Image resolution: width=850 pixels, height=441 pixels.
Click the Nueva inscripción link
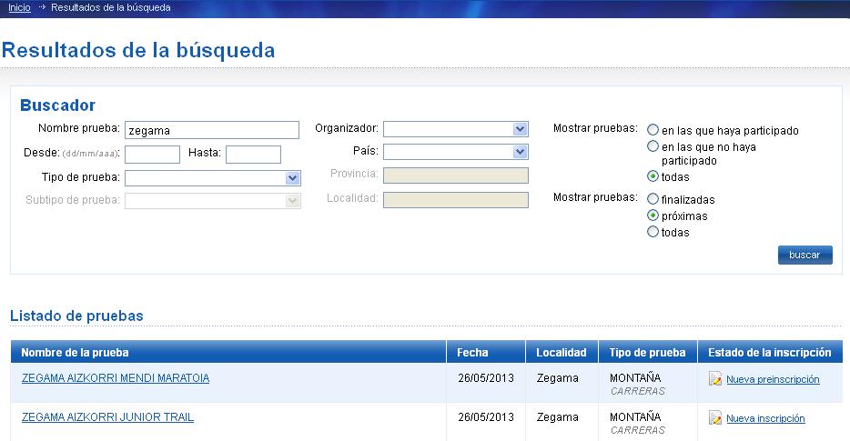pos(765,418)
